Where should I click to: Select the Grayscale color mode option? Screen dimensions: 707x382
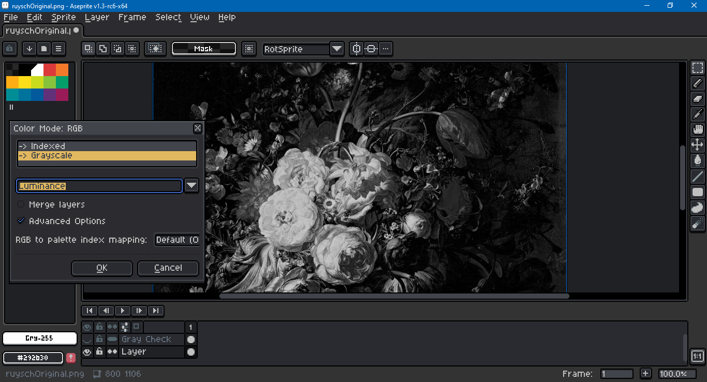pos(107,155)
